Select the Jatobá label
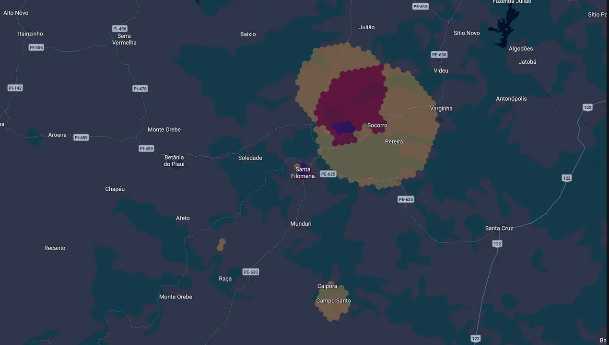This screenshot has width=609, height=345. point(527,62)
